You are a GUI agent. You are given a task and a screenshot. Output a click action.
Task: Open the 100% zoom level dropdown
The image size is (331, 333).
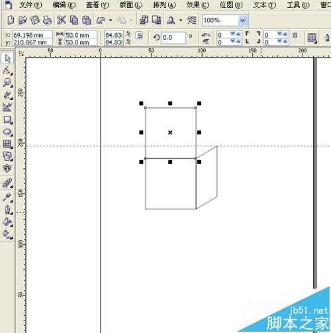pyautogui.click(x=242, y=21)
